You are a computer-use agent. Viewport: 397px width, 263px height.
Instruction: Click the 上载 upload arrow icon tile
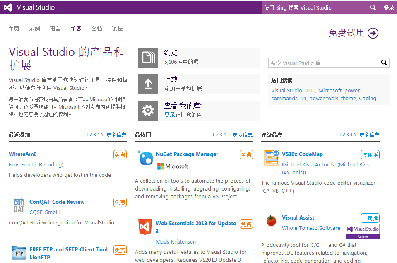148,84
